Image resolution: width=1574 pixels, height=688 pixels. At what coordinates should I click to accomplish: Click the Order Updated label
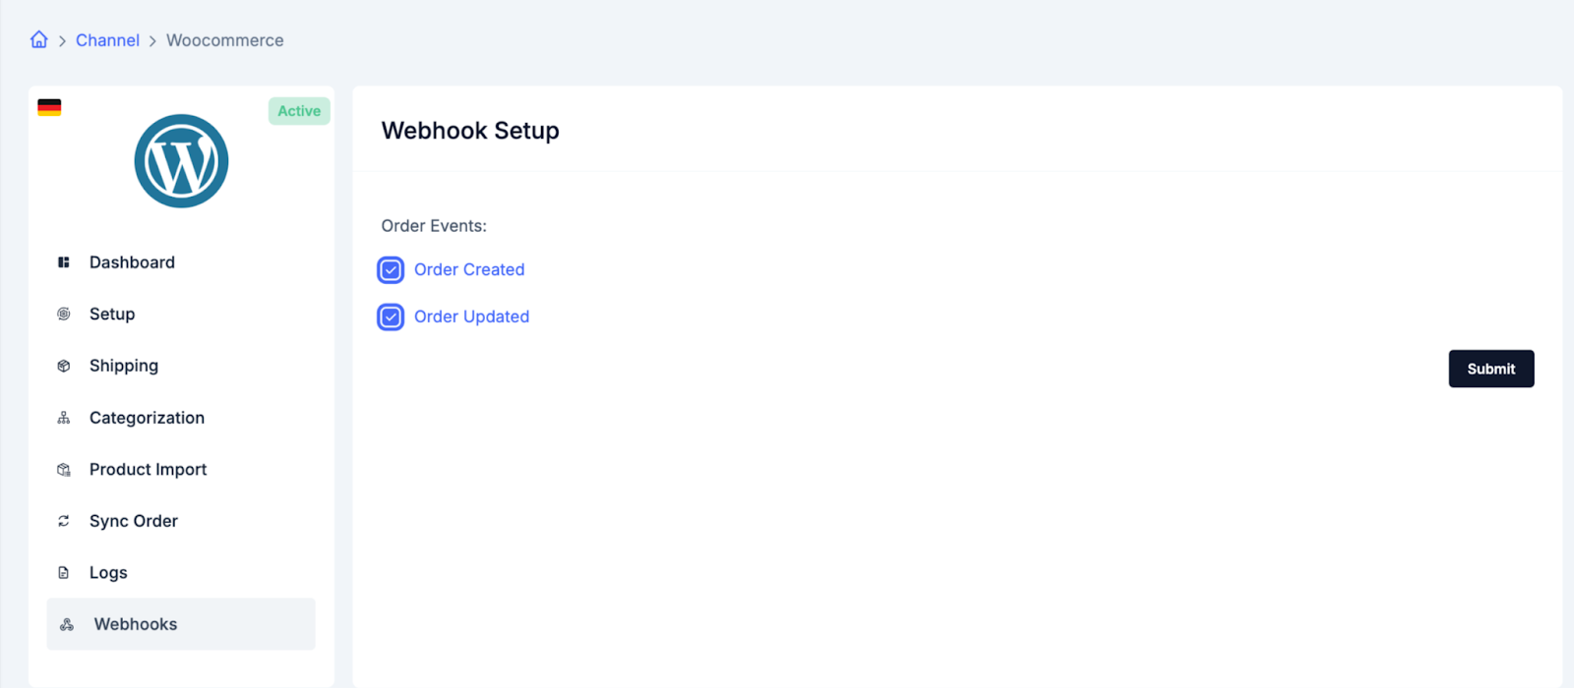click(471, 316)
